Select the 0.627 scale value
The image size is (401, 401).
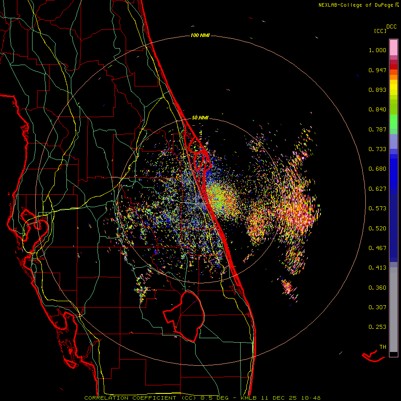coord(377,189)
